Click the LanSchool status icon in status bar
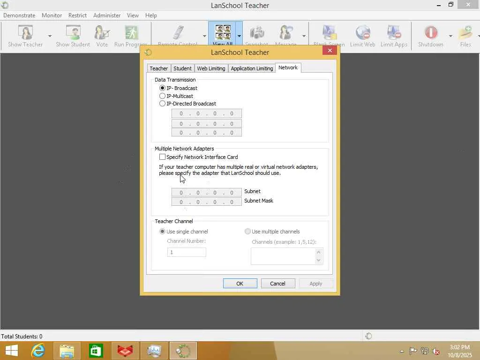 (368, 336)
